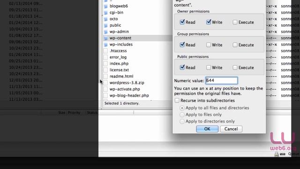Tick Recurse into subdirectories checkbox
300x169 pixels.
[x=177, y=100]
